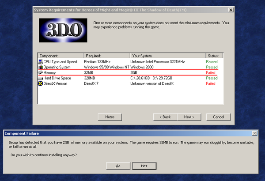The height and width of the screenshot is (181, 265).
Task: Click the Failed status for DirectX Version
Action: click(x=211, y=83)
